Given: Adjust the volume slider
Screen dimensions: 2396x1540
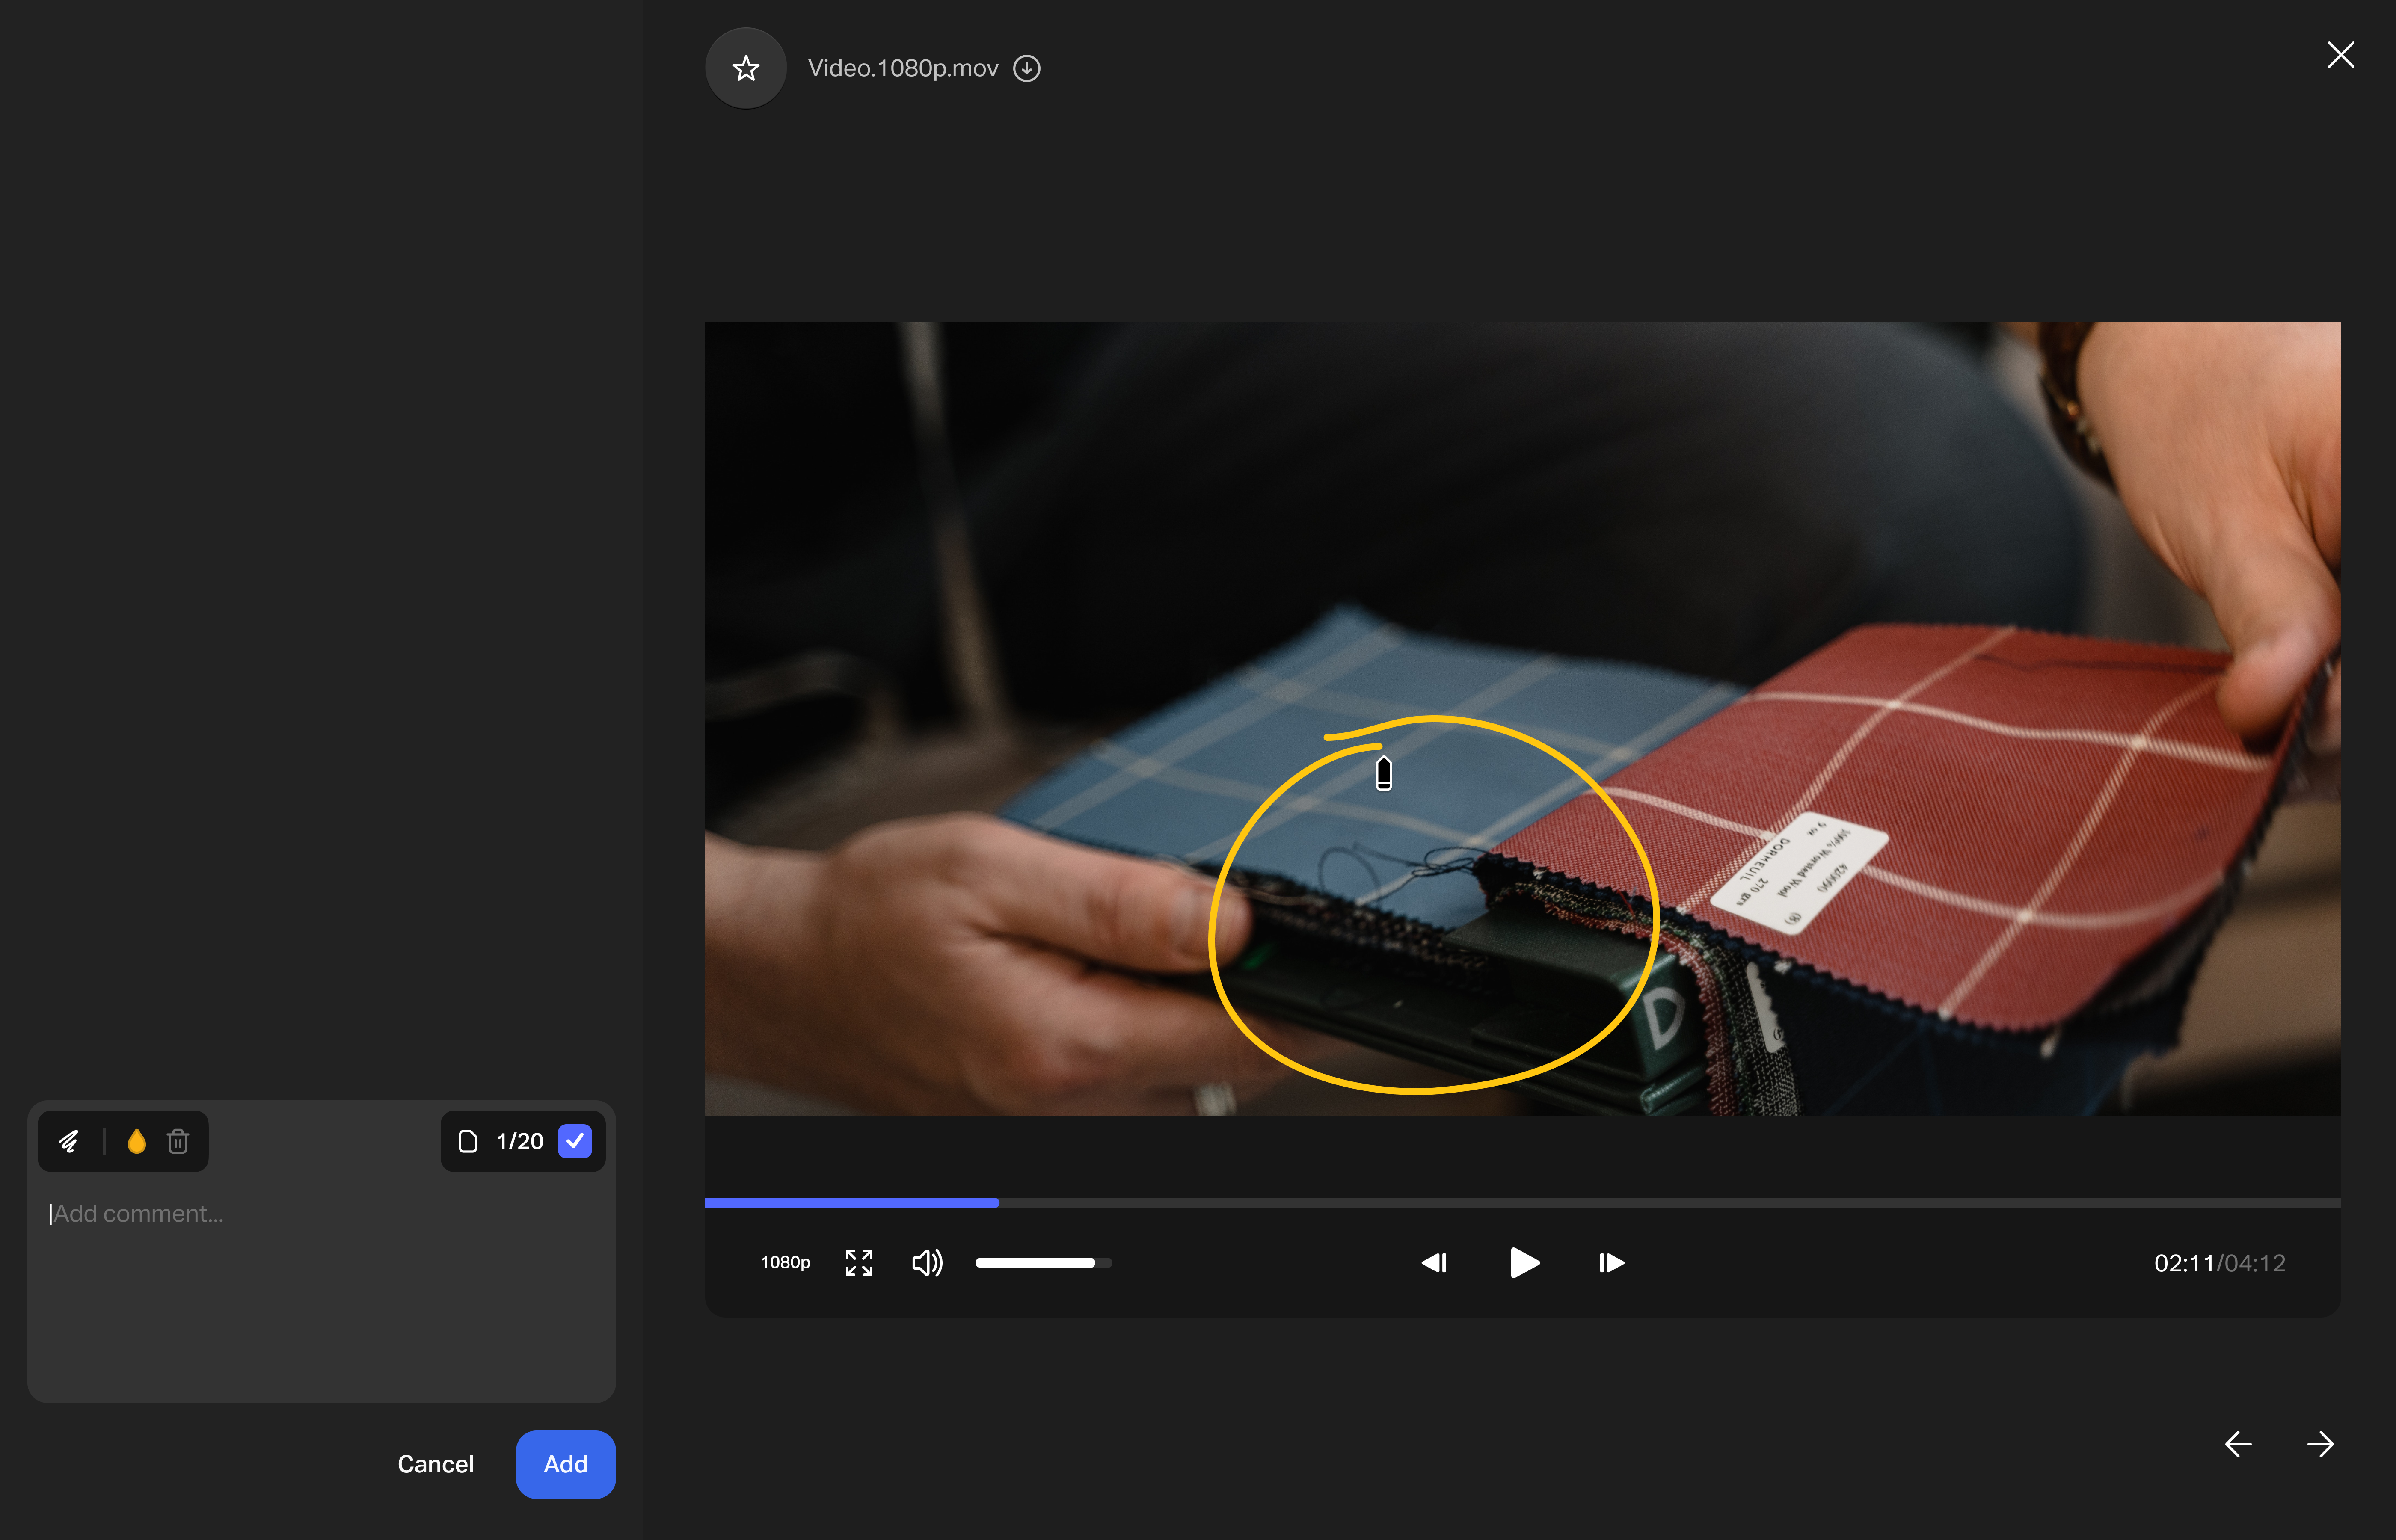Looking at the screenshot, I should point(1043,1263).
